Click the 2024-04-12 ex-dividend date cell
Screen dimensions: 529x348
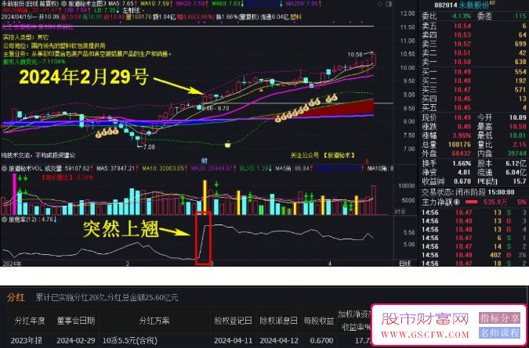click(279, 341)
